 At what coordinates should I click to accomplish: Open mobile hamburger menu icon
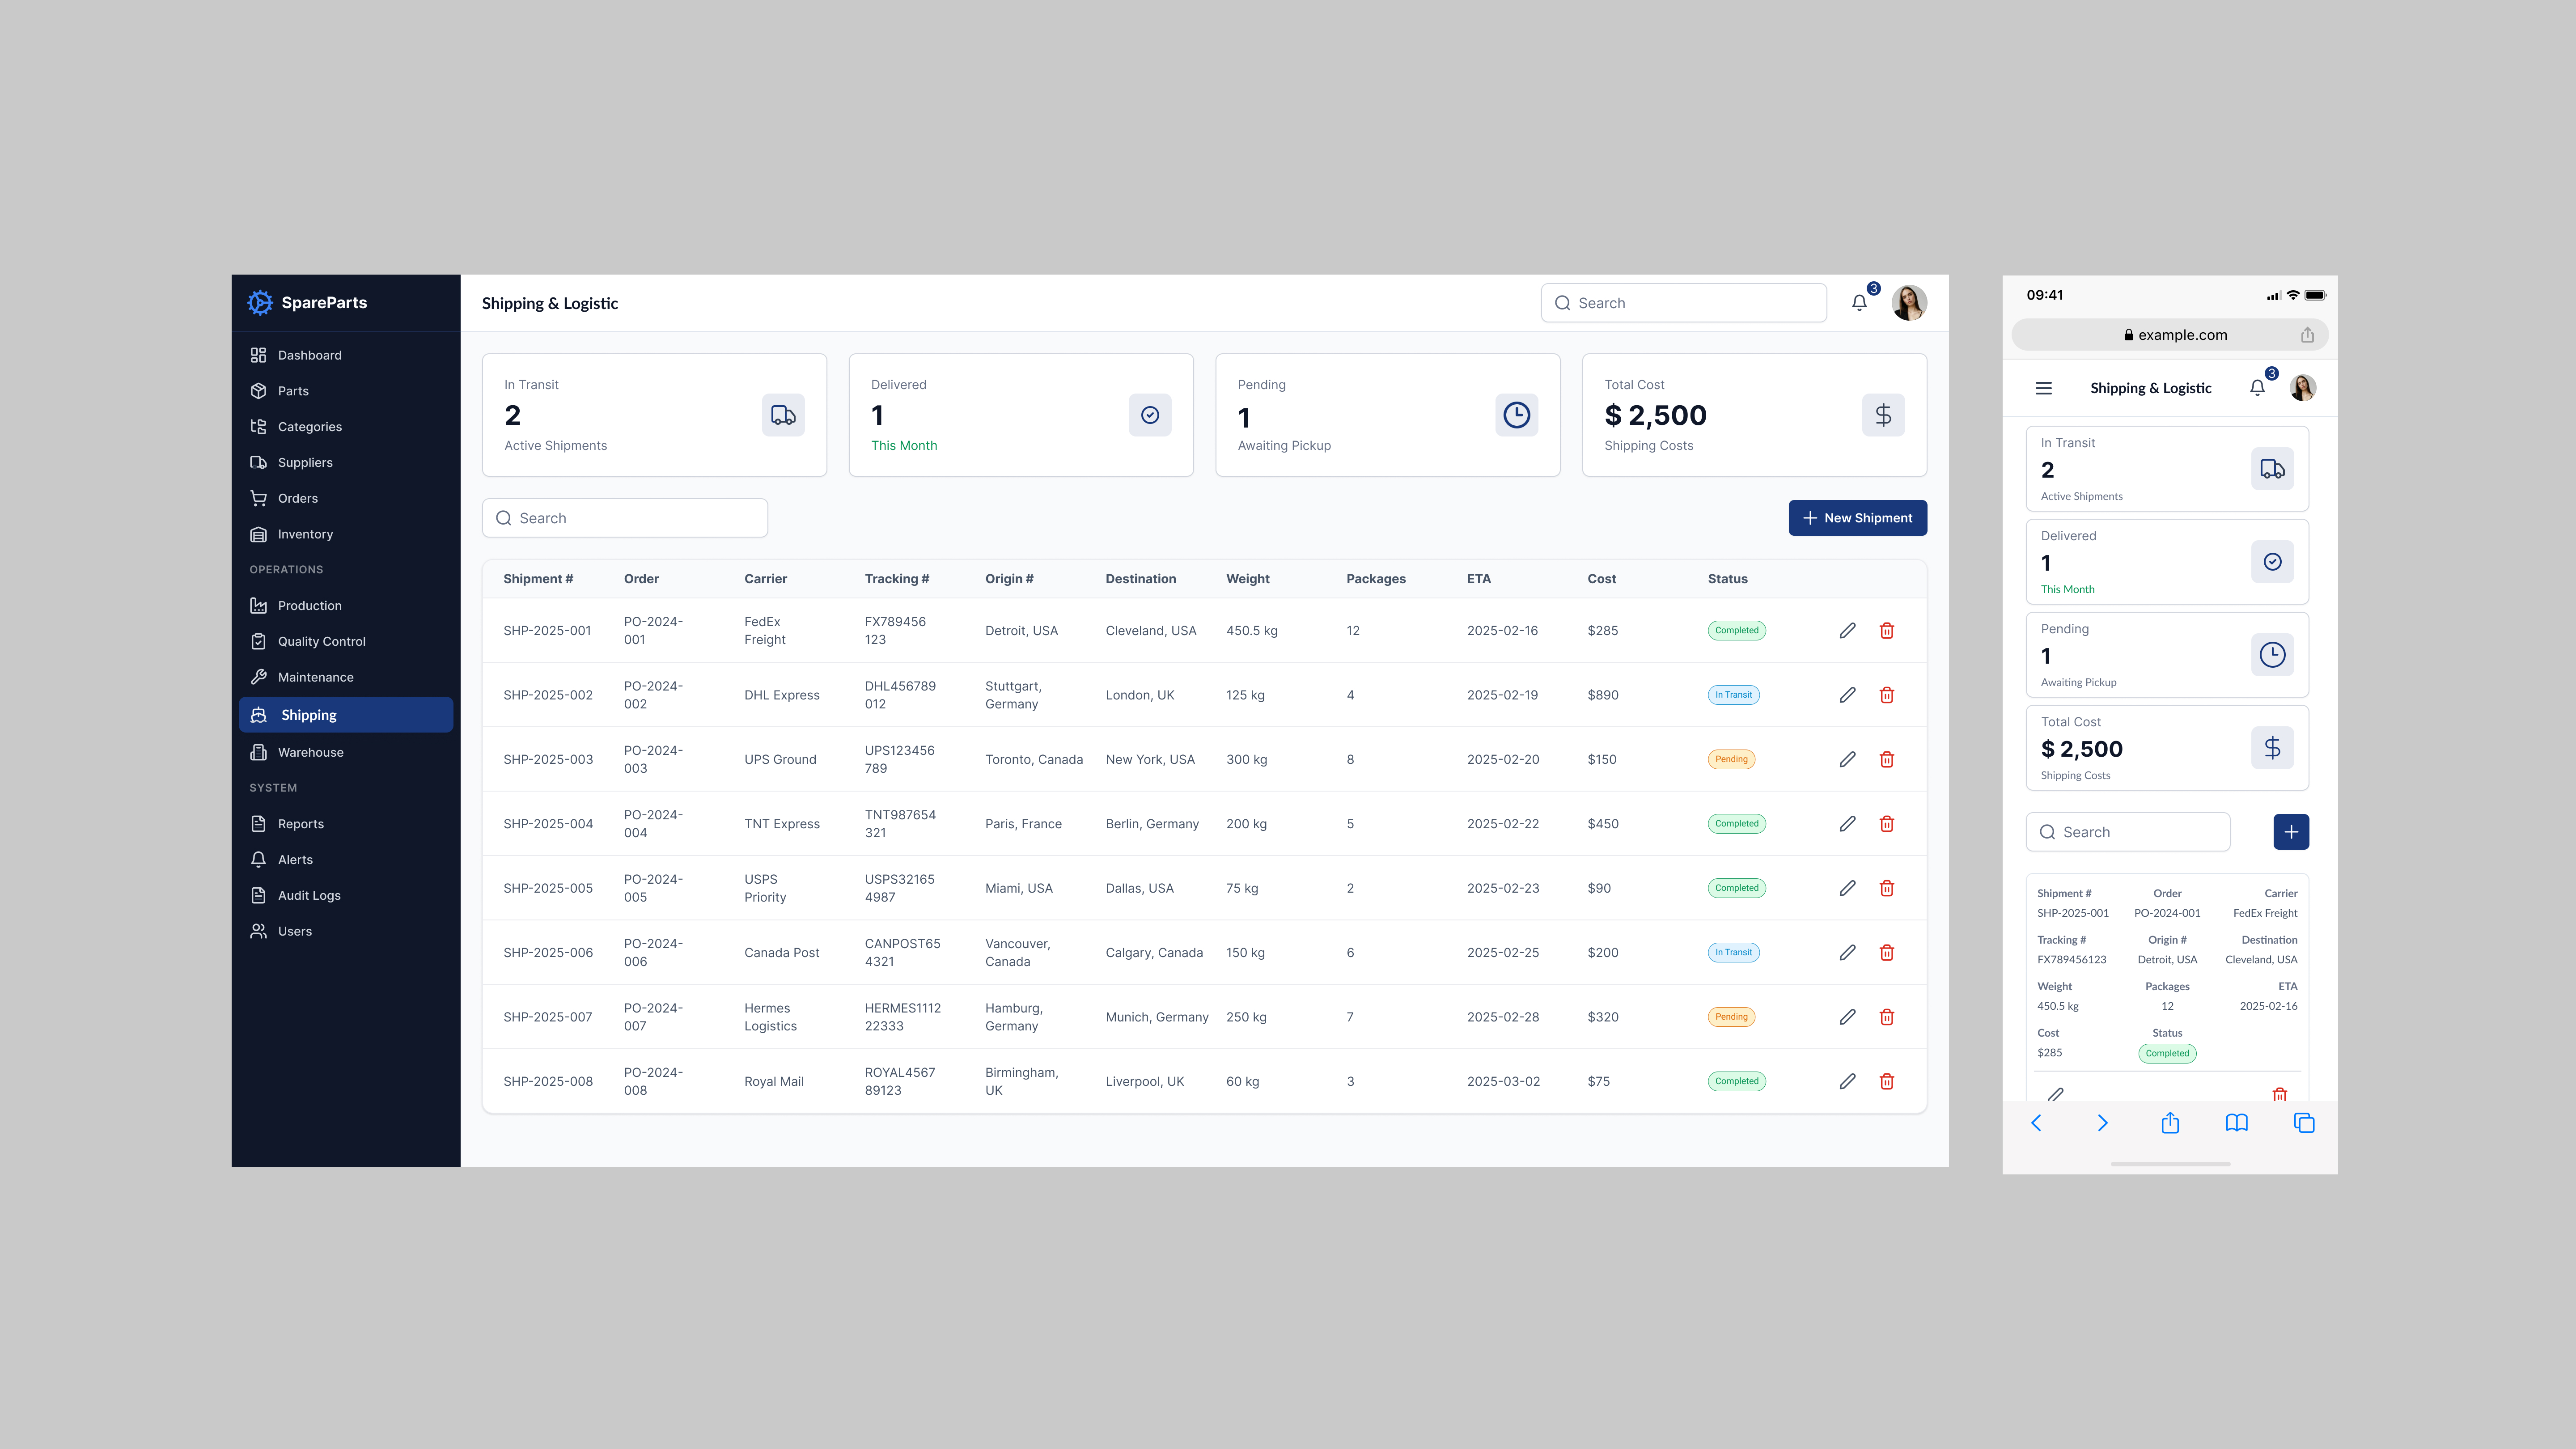pyautogui.click(x=2043, y=388)
